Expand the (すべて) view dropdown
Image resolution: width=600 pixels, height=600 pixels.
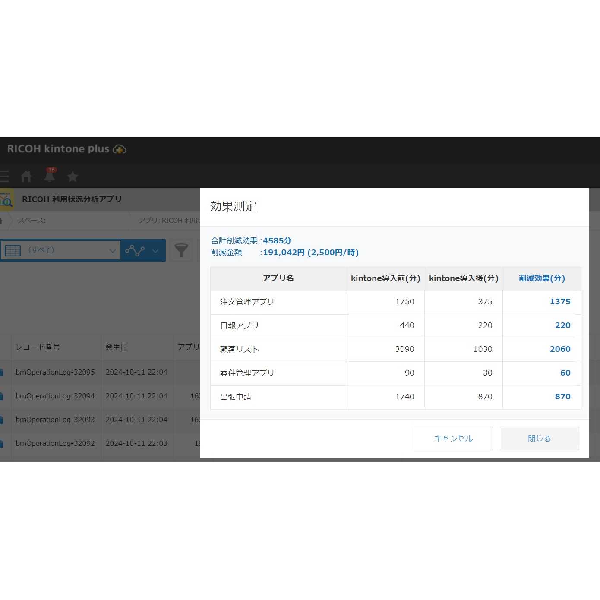coord(60,250)
